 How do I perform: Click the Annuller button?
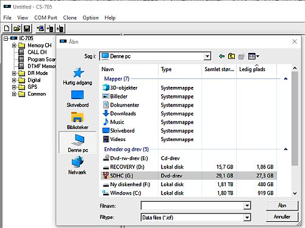[x=282, y=217]
